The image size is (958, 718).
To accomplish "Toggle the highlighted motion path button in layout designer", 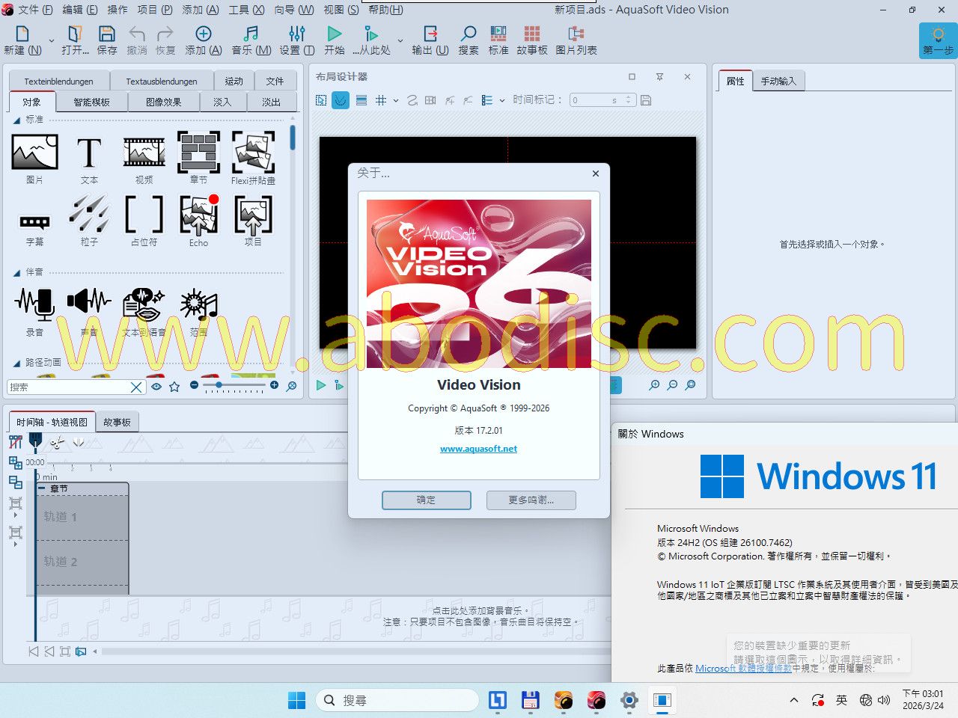I will 341,100.
